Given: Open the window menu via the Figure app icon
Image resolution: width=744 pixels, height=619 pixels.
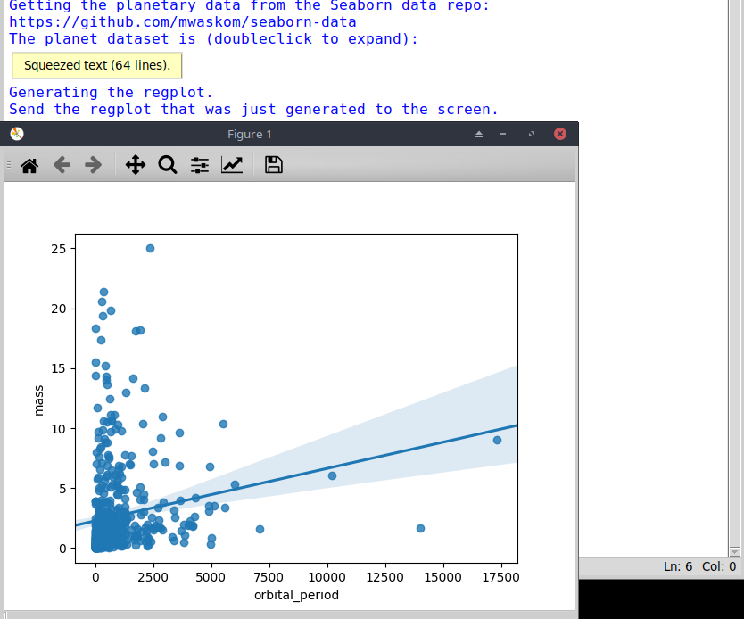Looking at the screenshot, I should (x=15, y=133).
